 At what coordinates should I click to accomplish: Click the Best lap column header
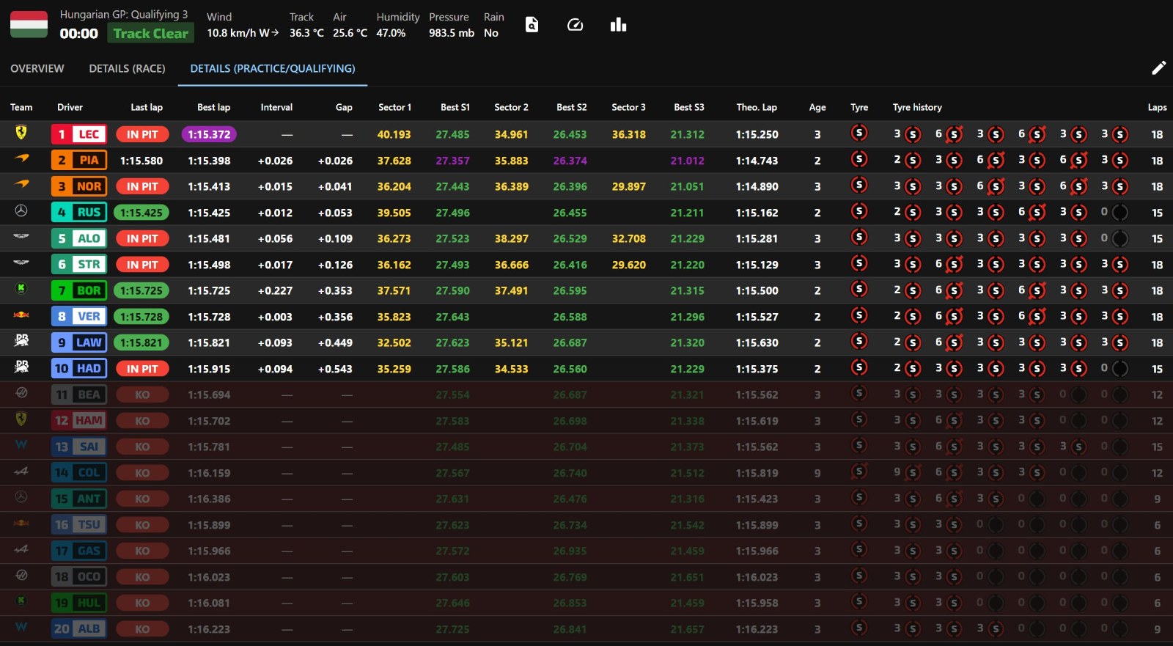[213, 107]
